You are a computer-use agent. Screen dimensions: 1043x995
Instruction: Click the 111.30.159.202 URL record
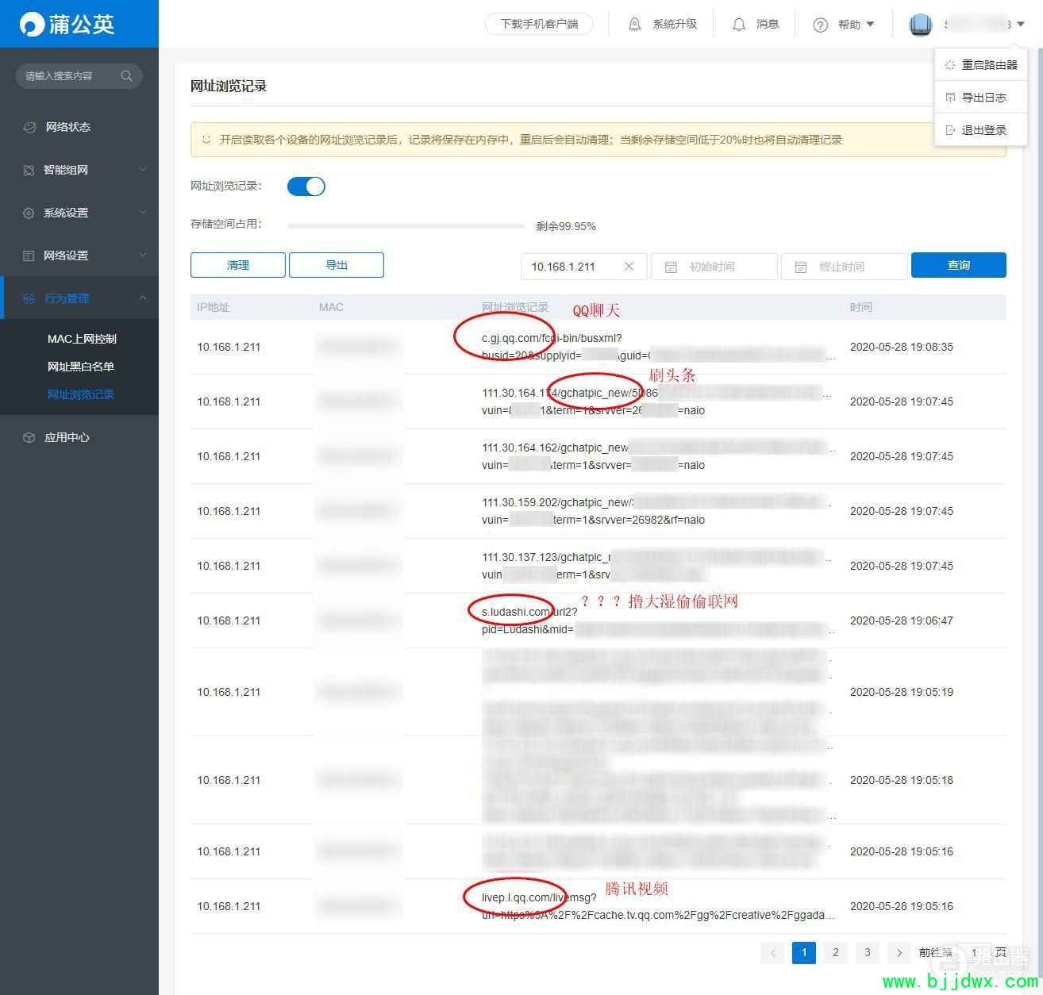[658, 511]
